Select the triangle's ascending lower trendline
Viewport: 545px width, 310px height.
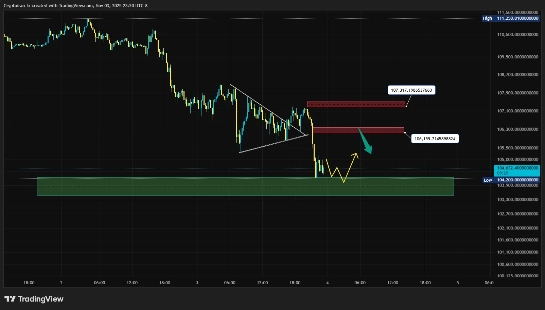(x=274, y=144)
